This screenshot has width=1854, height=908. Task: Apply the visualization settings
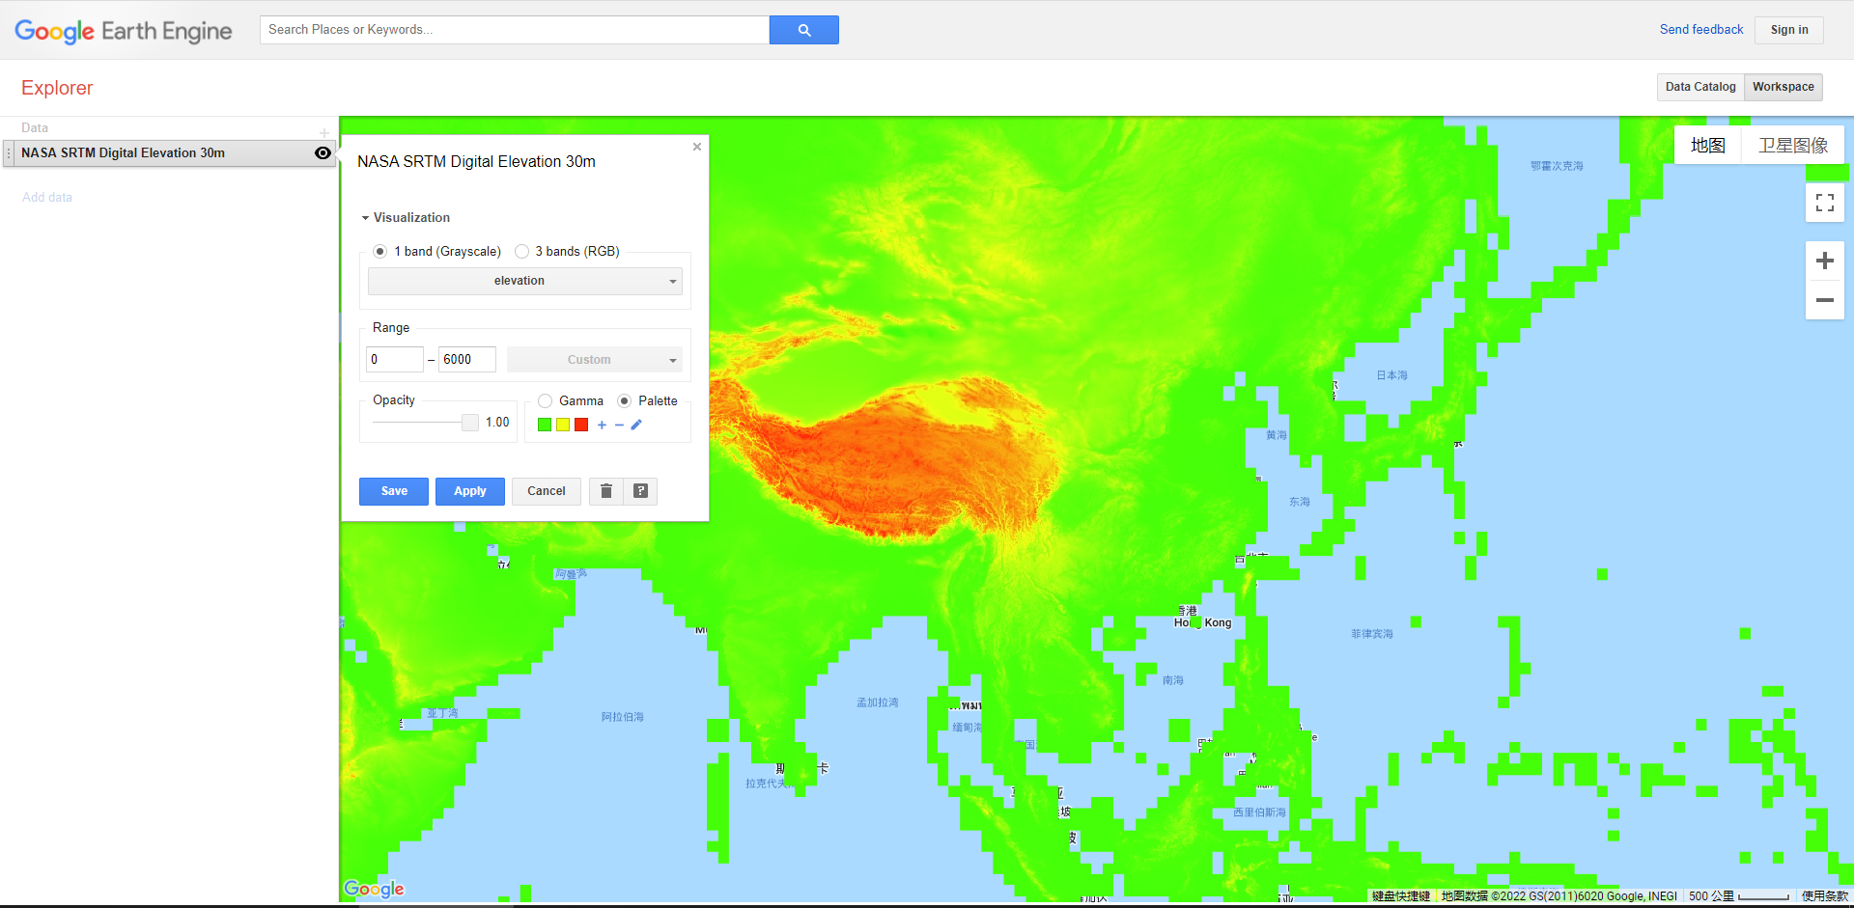(469, 491)
